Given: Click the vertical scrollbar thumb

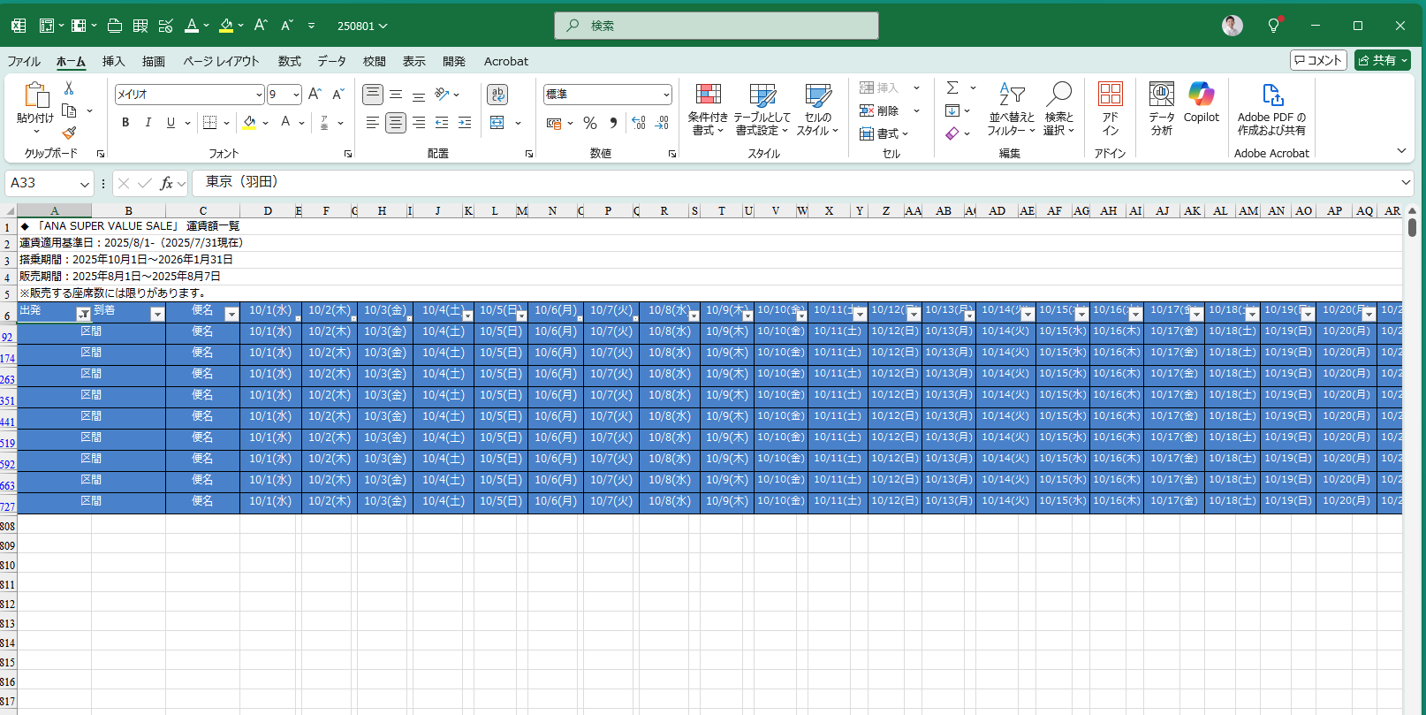Looking at the screenshot, I should tap(1412, 227).
